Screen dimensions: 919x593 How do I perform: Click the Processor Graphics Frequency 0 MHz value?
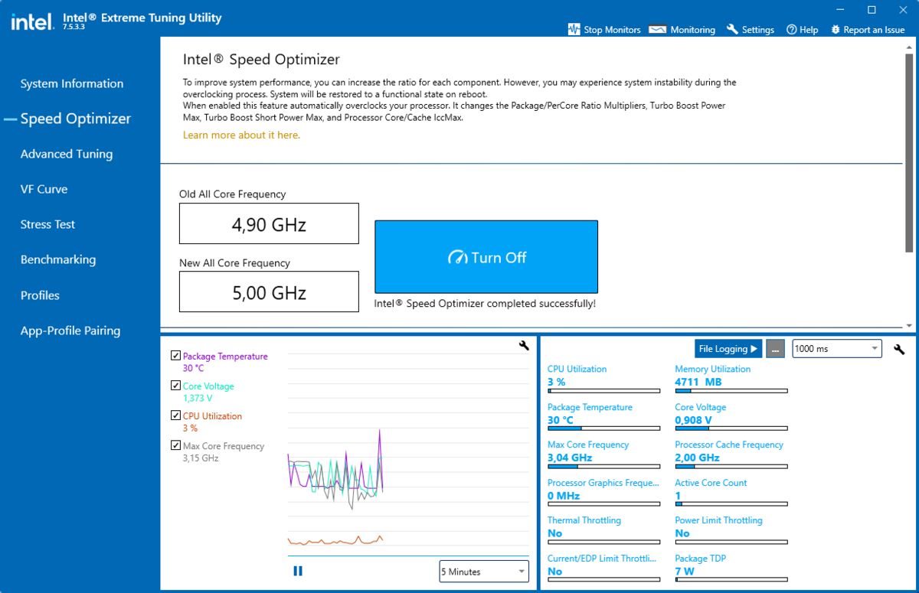(x=564, y=496)
